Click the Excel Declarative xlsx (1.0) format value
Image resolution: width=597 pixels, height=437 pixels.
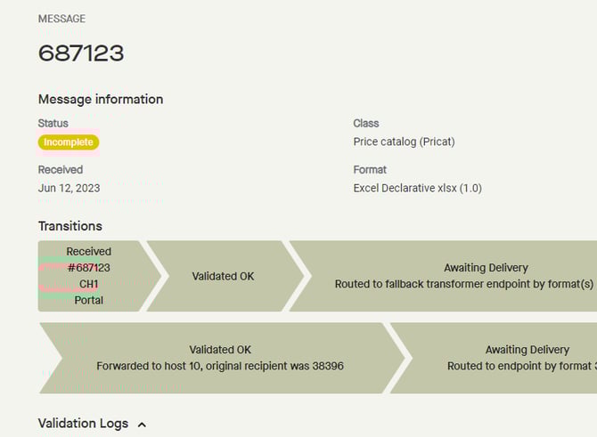point(417,188)
